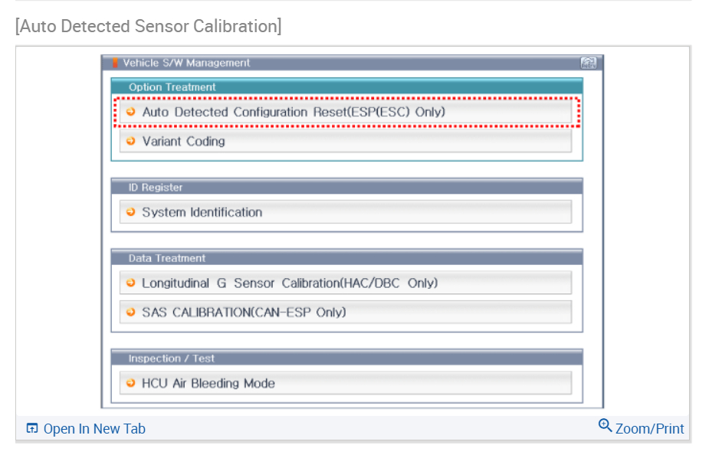Viewport: 722px width, 455px height.
Task: Click orange arrow icon beside Variant Coding
Action: tap(131, 141)
